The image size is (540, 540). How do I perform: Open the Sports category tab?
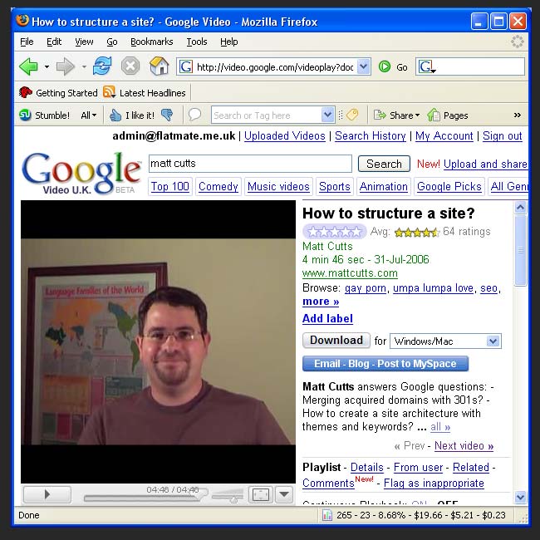[335, 186]
